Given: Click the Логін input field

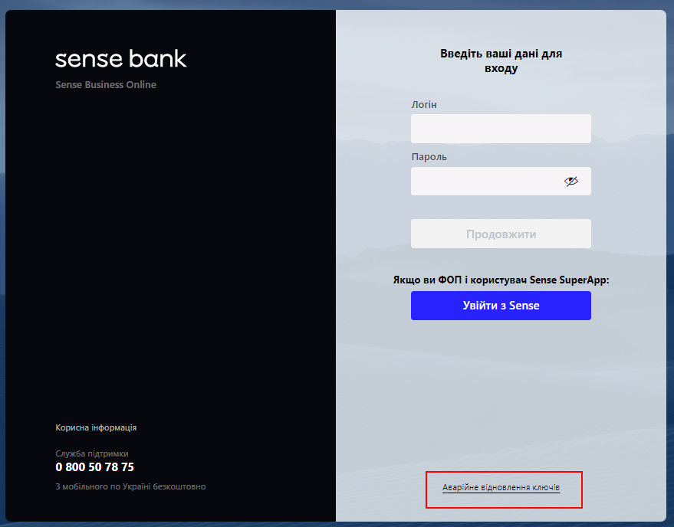Looking at the screenshot, I should 501,129.
